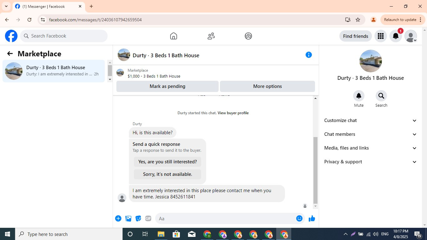Send 'Sorry, it's not available.' response
The image size is (427, 240).
click(167, 174)
